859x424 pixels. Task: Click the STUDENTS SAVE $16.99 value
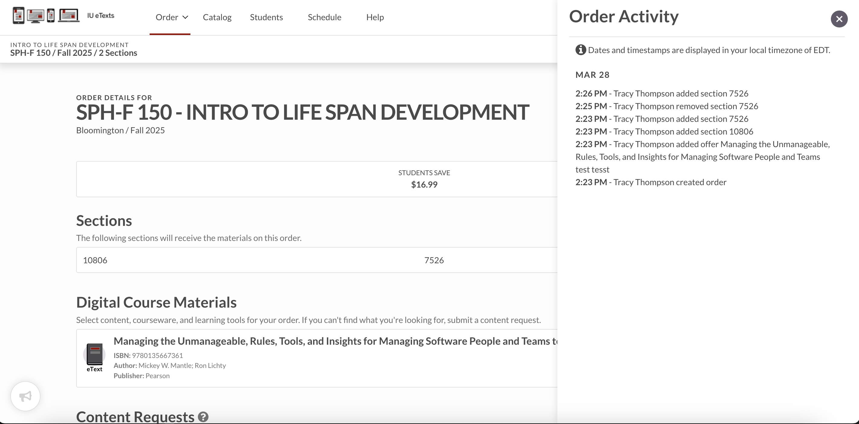(x=424, y=184)
